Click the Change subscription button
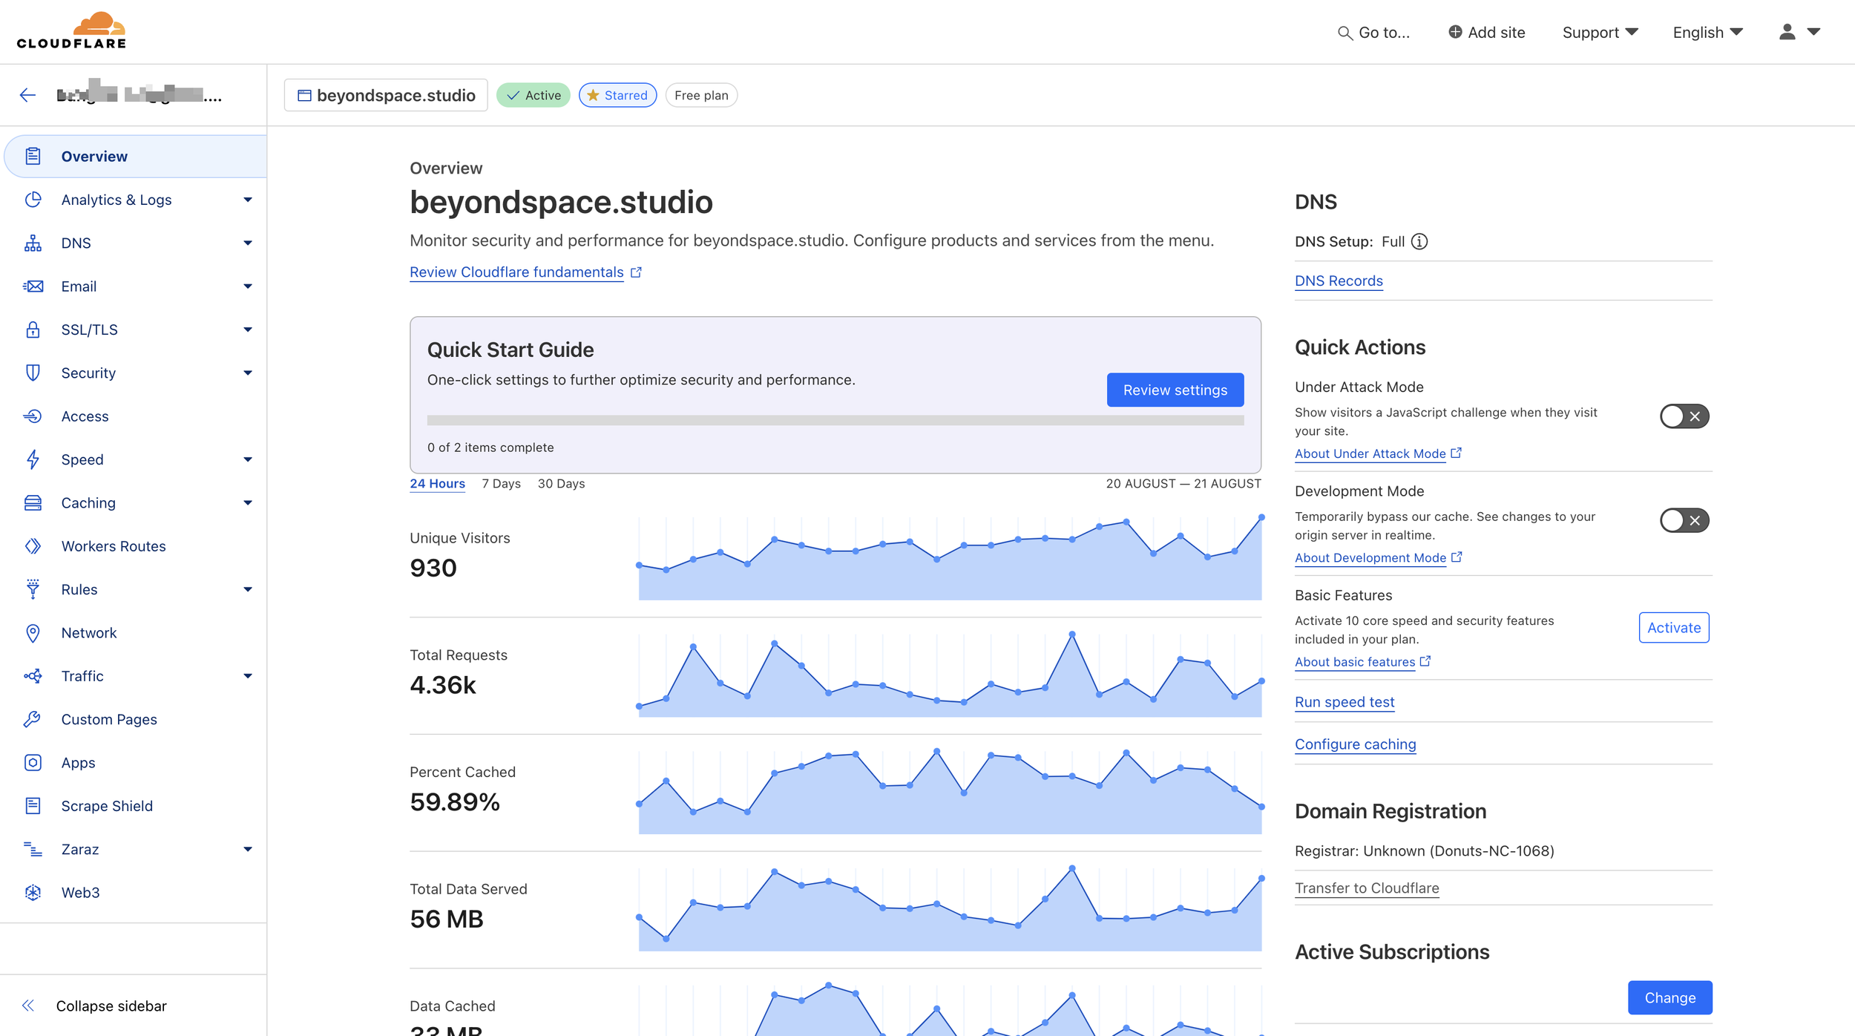This screenshot has height=1036, width=1855. point(1669,997)
